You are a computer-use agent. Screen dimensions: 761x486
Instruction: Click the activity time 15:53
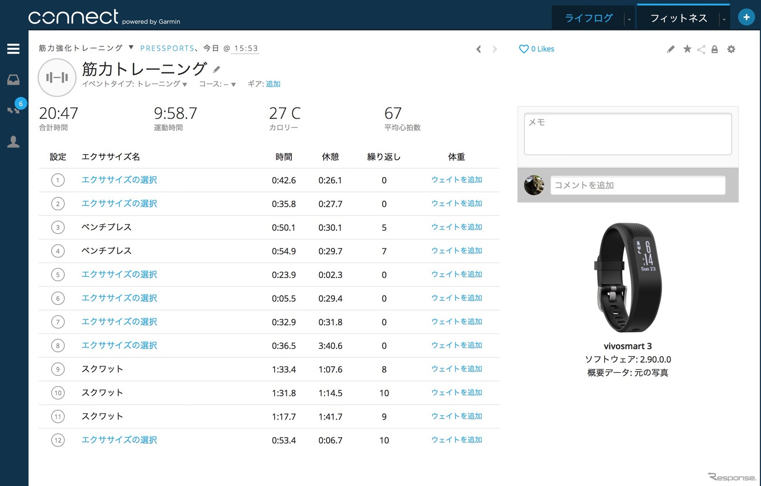(246, 48)
